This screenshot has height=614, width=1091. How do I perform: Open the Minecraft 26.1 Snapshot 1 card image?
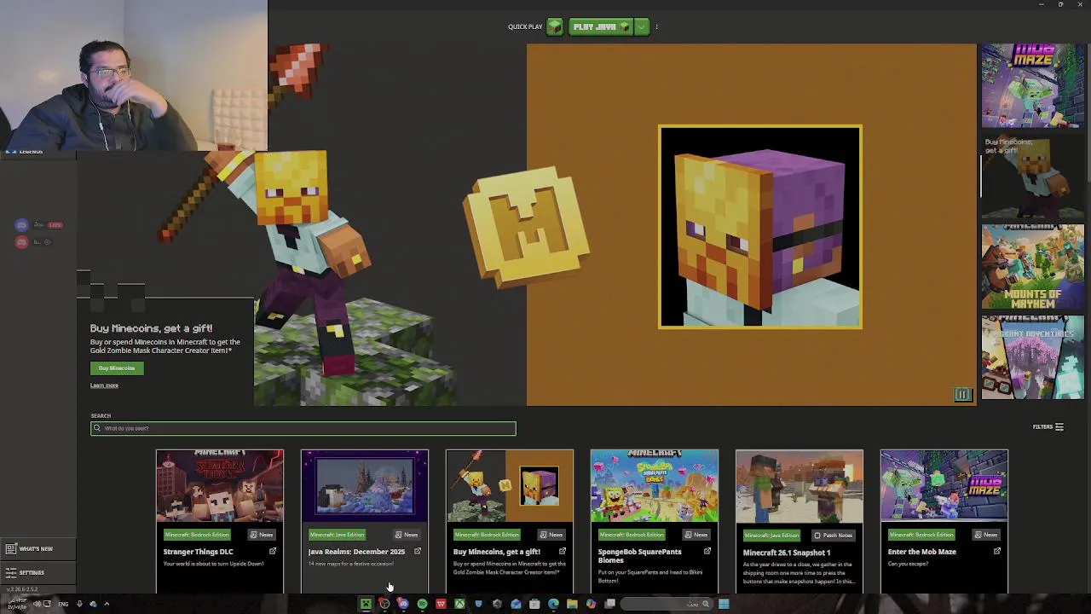pyautogui.click(x=799, y=485)
